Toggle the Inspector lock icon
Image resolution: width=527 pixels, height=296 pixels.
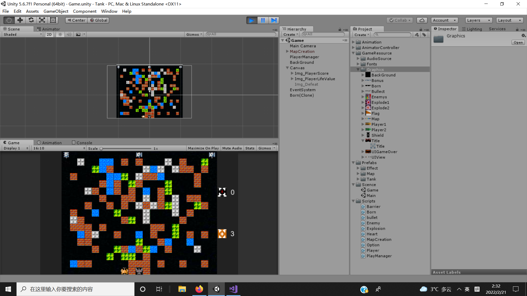click(x=517, y=29)
